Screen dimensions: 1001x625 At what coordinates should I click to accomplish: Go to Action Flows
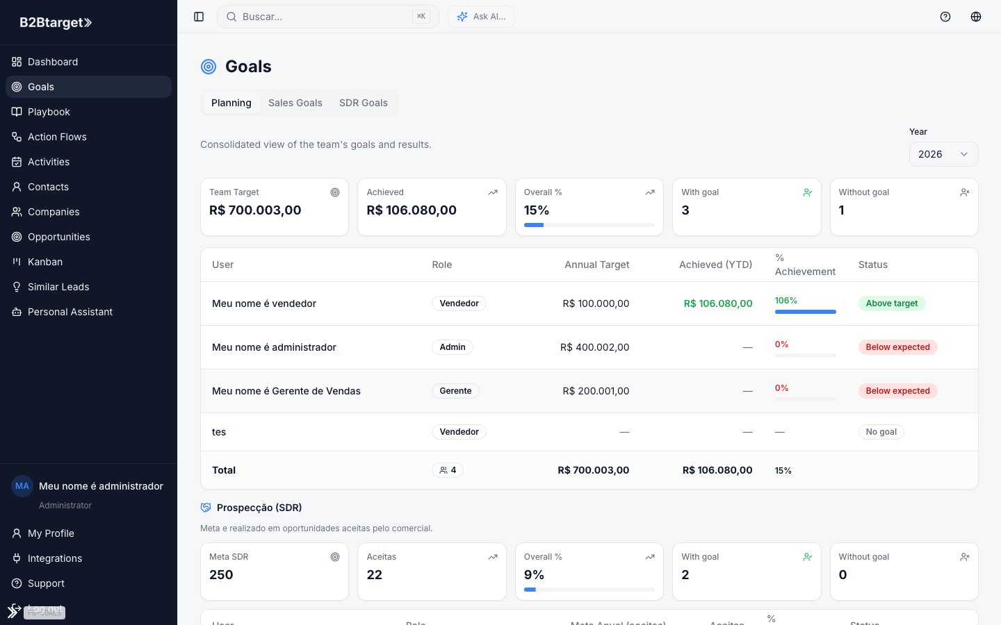pyautogui.click(x=88, y=137)
